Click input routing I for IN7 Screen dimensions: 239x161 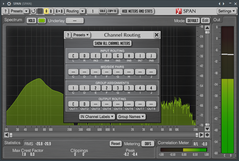coord(140,56)
